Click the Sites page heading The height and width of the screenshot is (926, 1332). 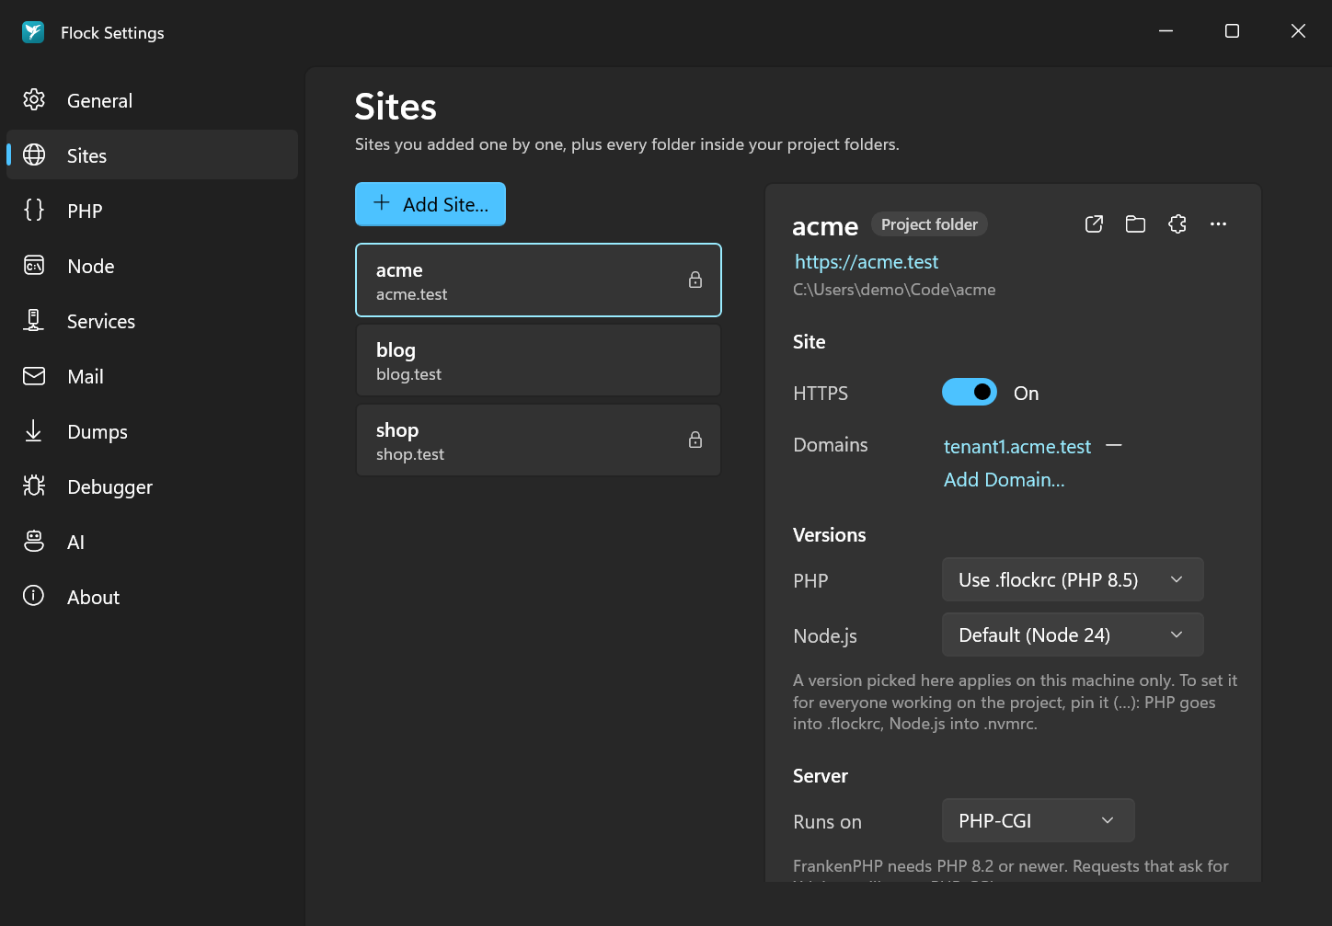(x=396, y=107)
